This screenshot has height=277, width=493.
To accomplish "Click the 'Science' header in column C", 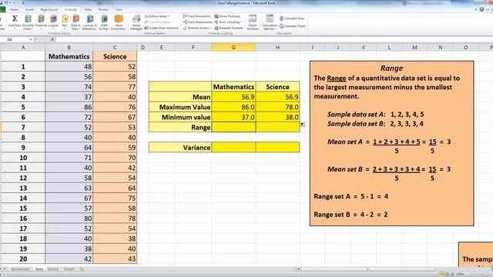I will point(115,56).
